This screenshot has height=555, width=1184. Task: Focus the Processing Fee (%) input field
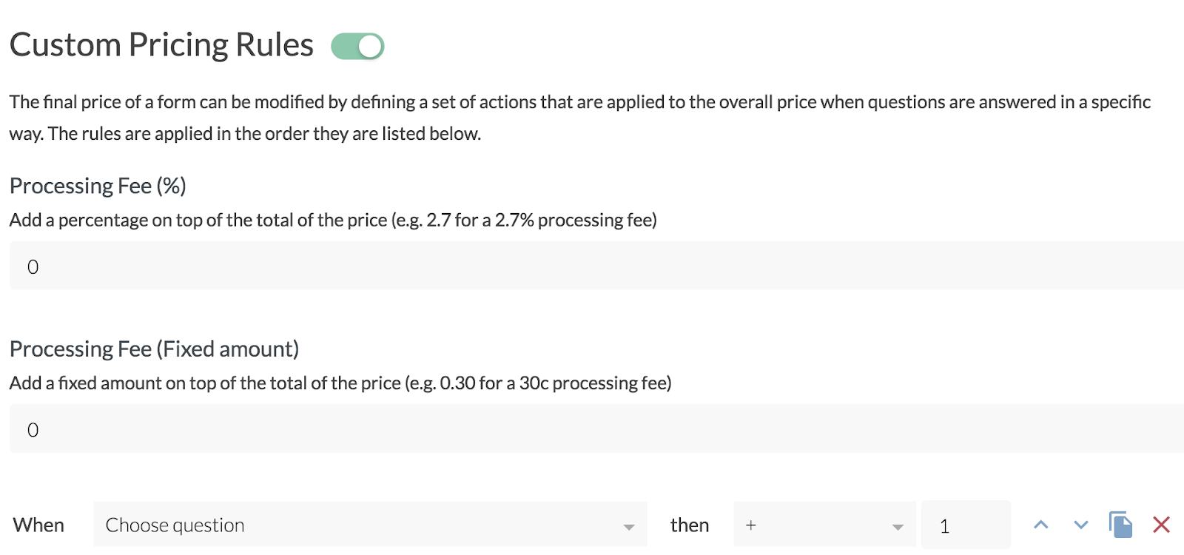point(592,266)
